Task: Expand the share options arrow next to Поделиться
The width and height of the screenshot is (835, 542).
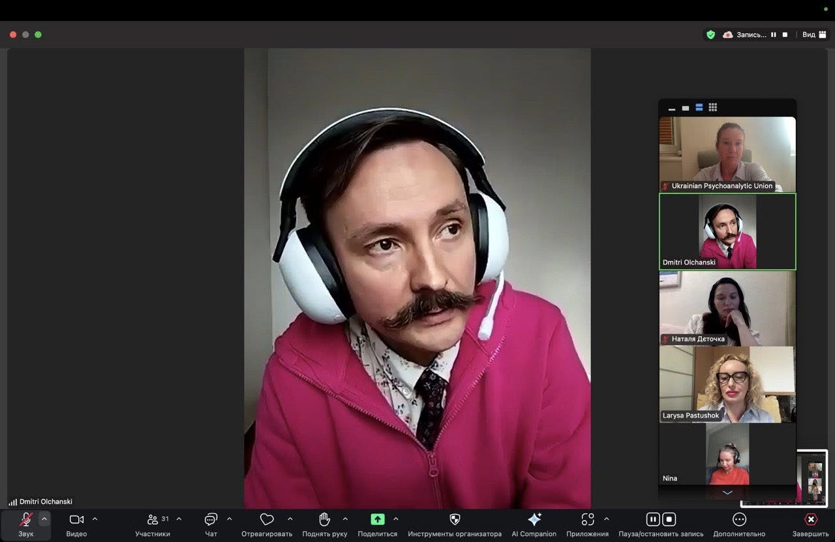Action: point(395,519)
